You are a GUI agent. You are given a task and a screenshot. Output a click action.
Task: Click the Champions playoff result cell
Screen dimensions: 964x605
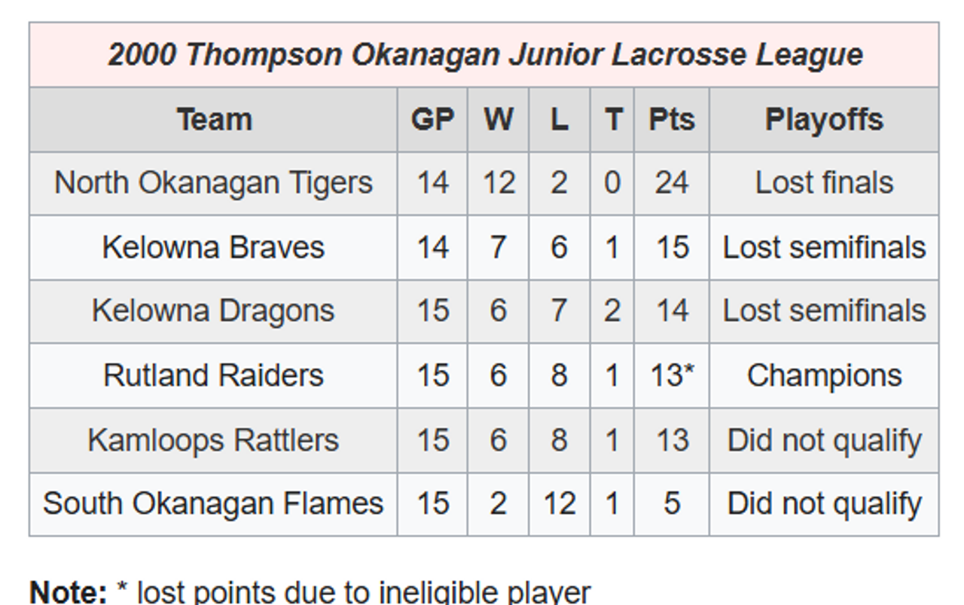click(824, 375)
